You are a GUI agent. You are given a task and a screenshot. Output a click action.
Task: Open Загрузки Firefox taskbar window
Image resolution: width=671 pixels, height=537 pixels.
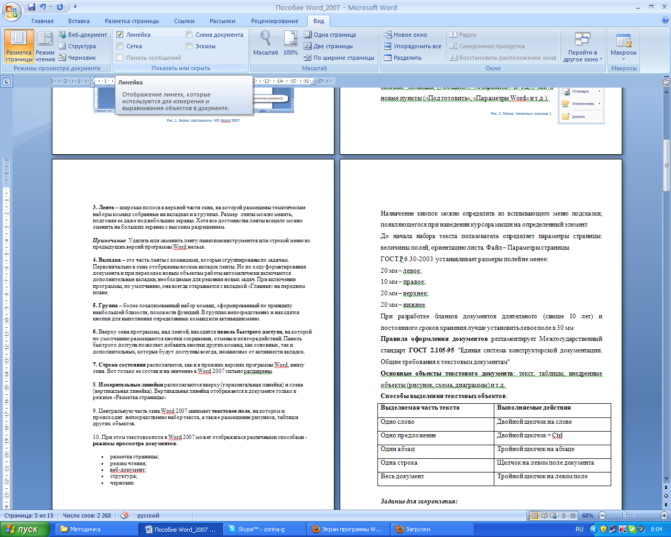click(x=432, y=529)
